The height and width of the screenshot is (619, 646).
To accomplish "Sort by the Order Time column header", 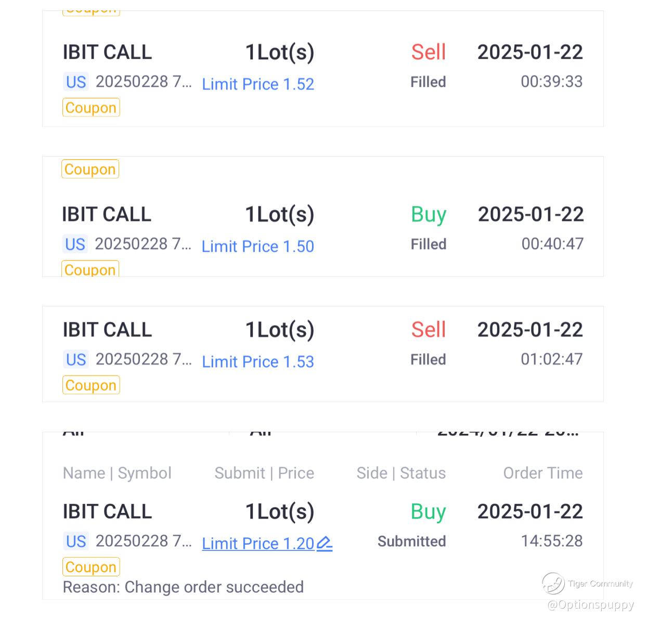I will pos(542,473).
